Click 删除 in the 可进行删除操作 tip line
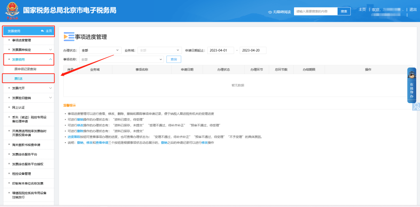 click(x=80, y=131)
